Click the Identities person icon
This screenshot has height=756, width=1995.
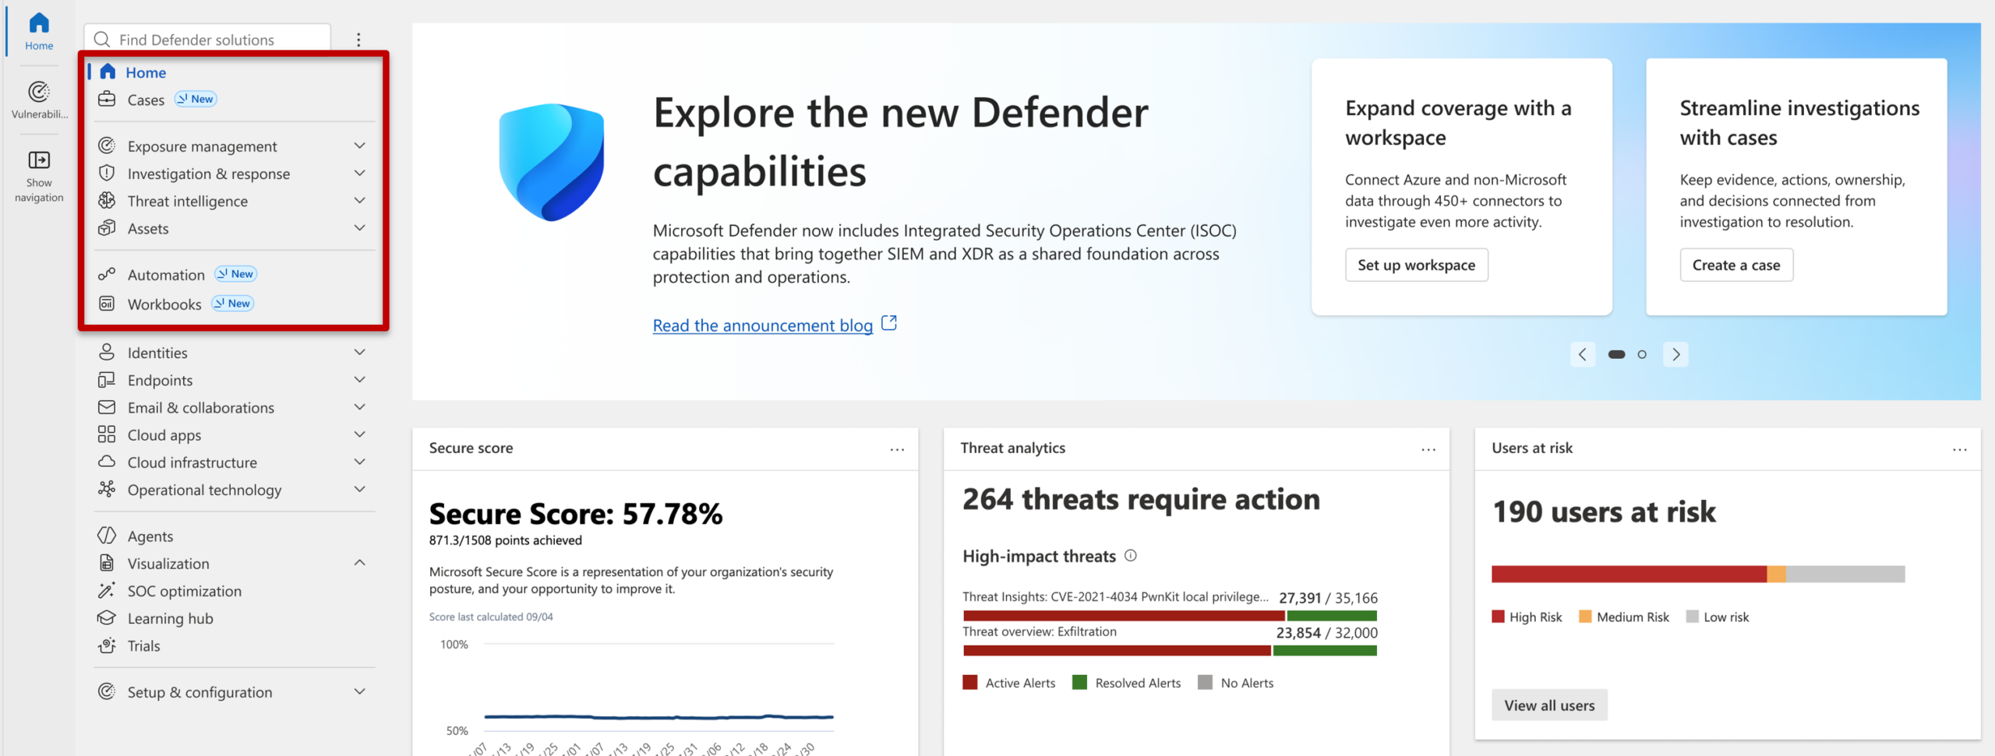click(x=107, y=352)
